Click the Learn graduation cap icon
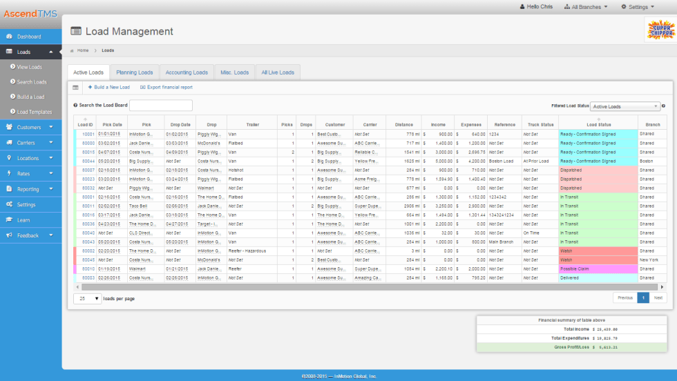This screenshot has width=677, height=381. click(x=9, y=219)
